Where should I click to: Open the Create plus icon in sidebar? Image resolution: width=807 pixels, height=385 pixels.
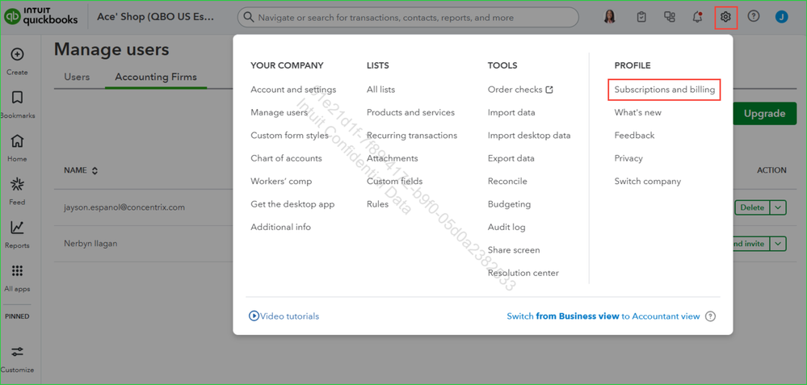[x=17, y=55]
